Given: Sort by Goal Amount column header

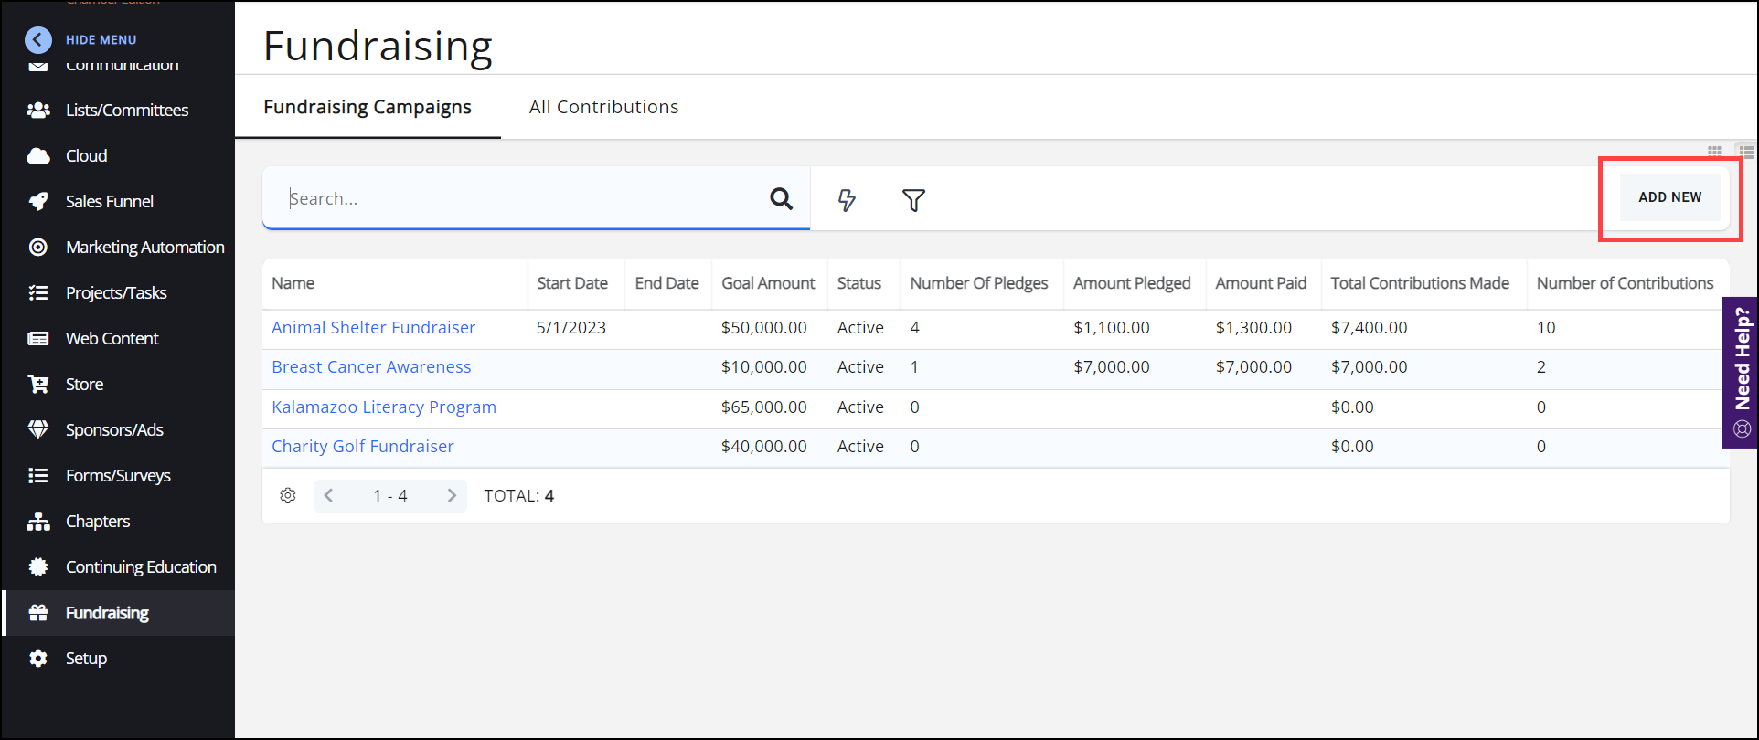Looking at the screenshot, I should point(767,283).
